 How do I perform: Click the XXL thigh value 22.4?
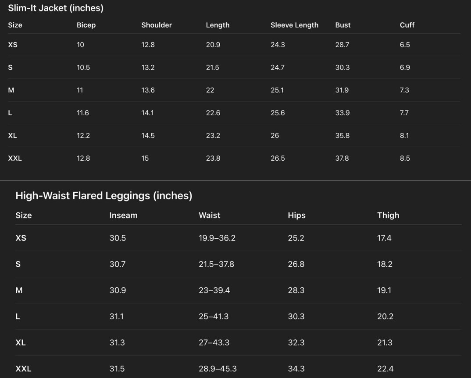385,369
